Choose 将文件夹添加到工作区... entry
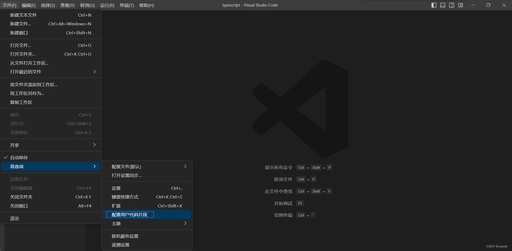 51,84
